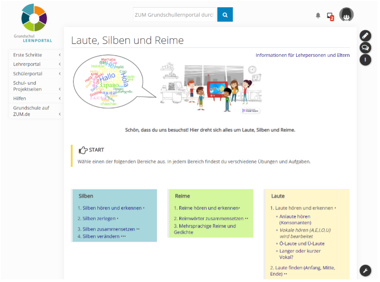Open notices icon with red badge
Screen dimensions: 380x282
[x=330, y=16]
